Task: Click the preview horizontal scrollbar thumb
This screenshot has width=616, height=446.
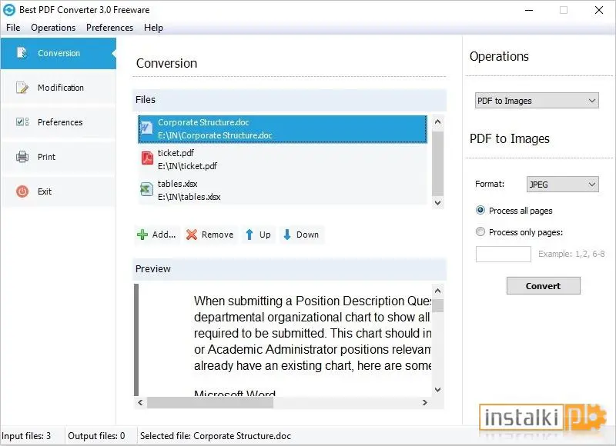Action: coord(209,402)
